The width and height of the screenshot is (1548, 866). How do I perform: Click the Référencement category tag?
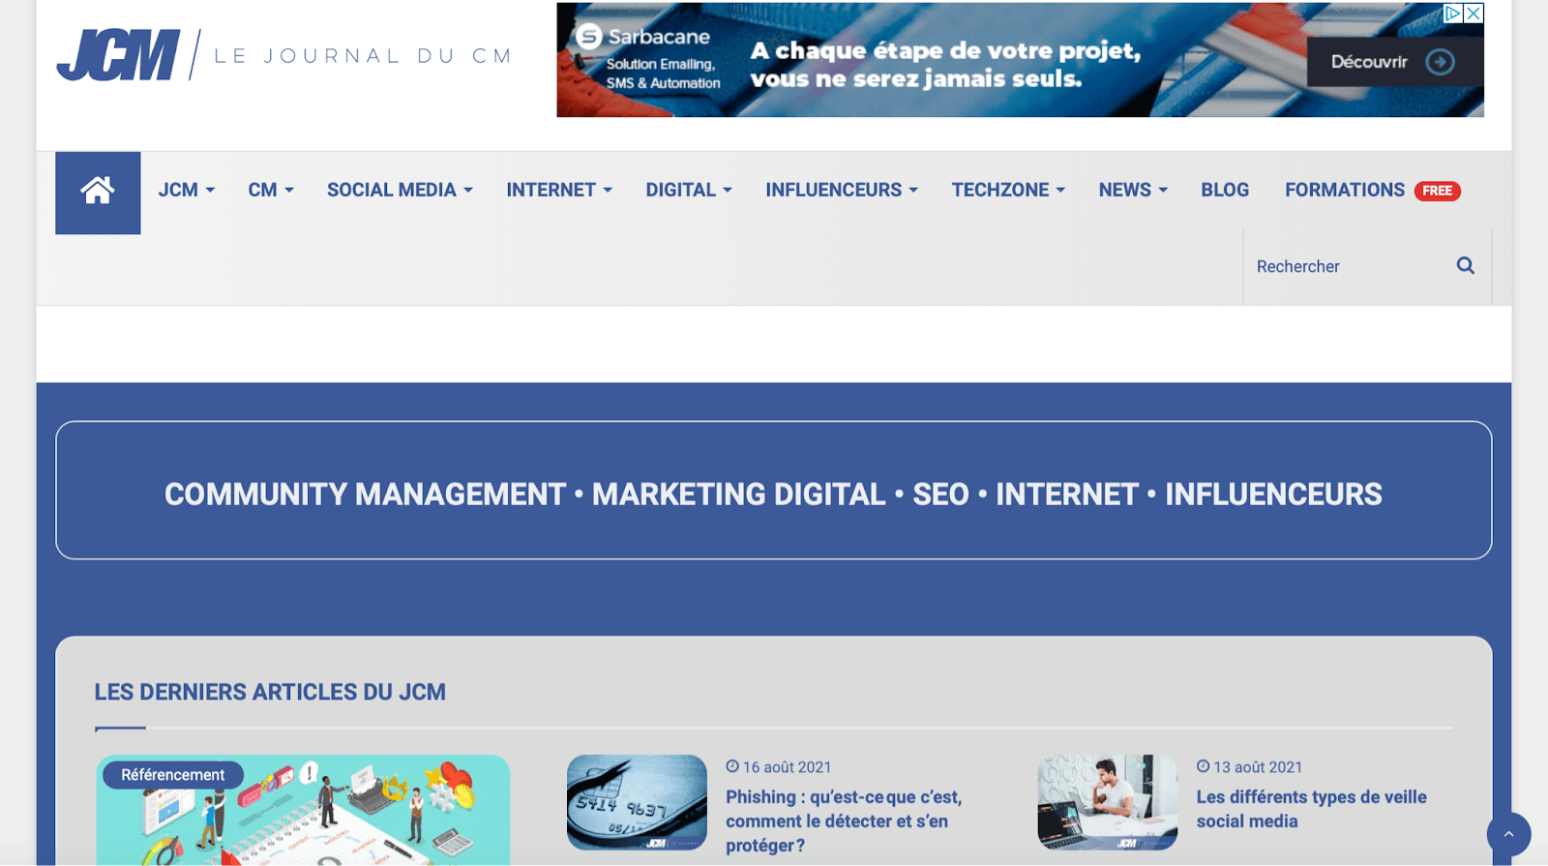[x=172, y=775]
